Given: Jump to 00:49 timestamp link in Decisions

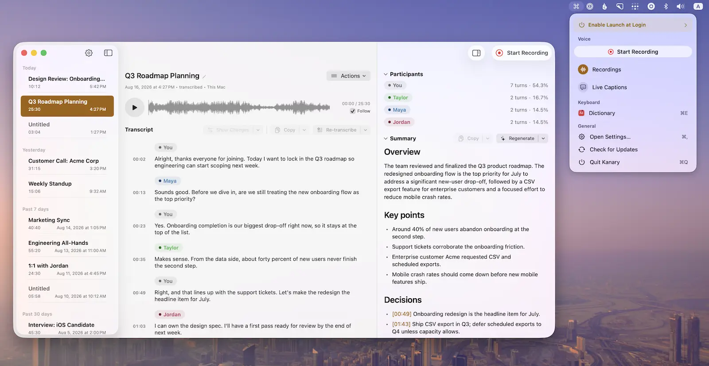Looking at the screenshot, I should (401, 314).
